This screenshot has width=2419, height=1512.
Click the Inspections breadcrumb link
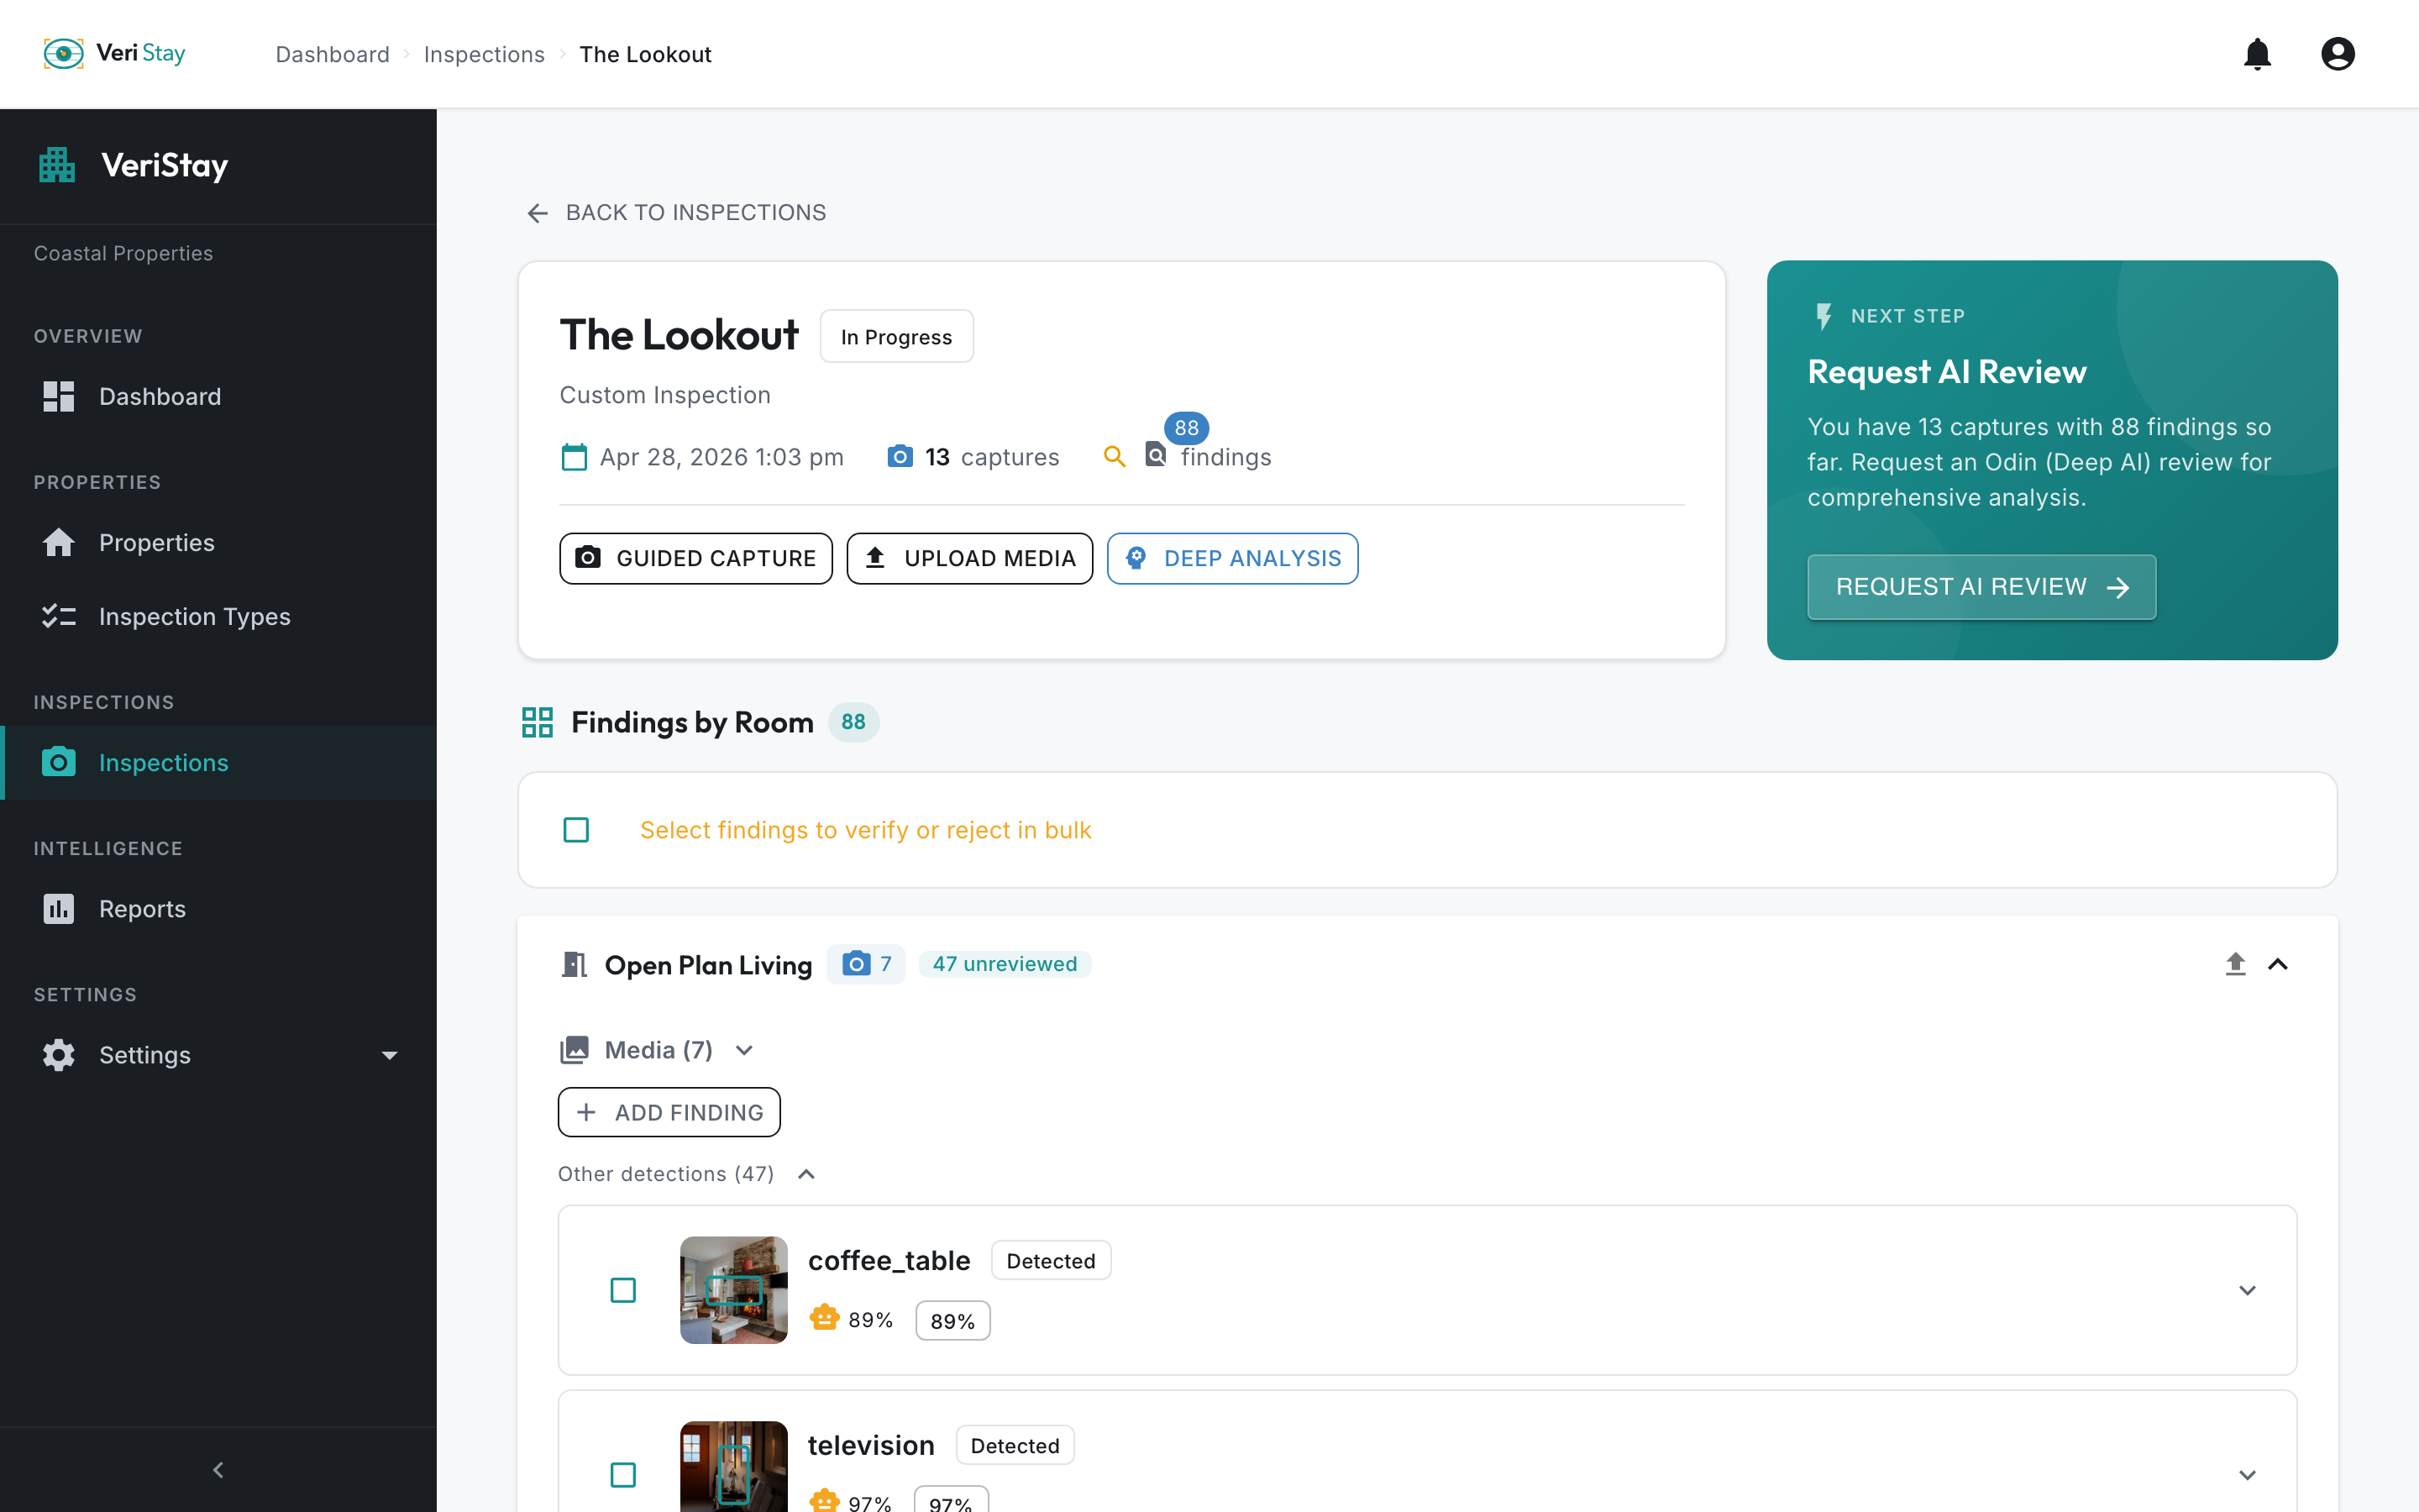[484, 54]
